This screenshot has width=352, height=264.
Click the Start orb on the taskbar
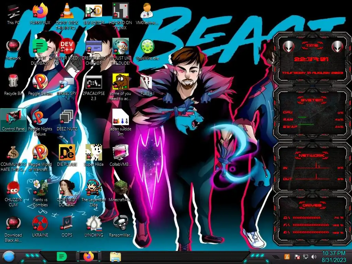9,257
